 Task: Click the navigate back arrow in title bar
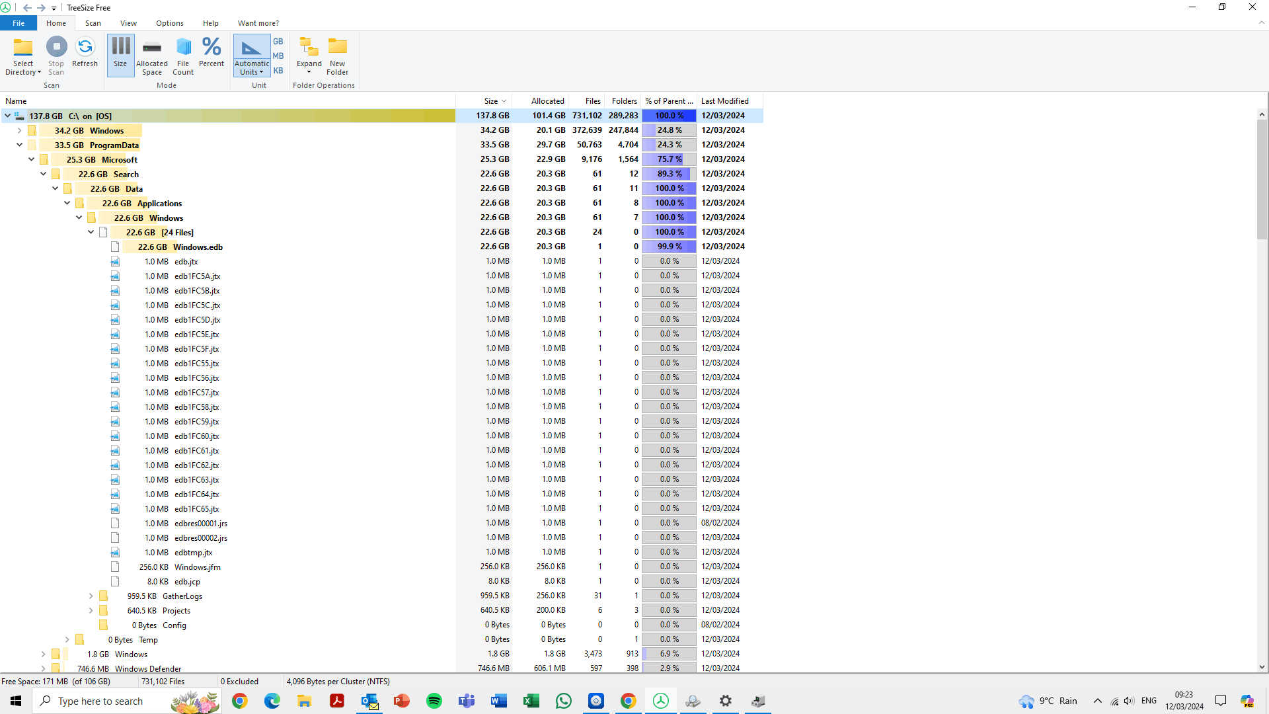27,8
